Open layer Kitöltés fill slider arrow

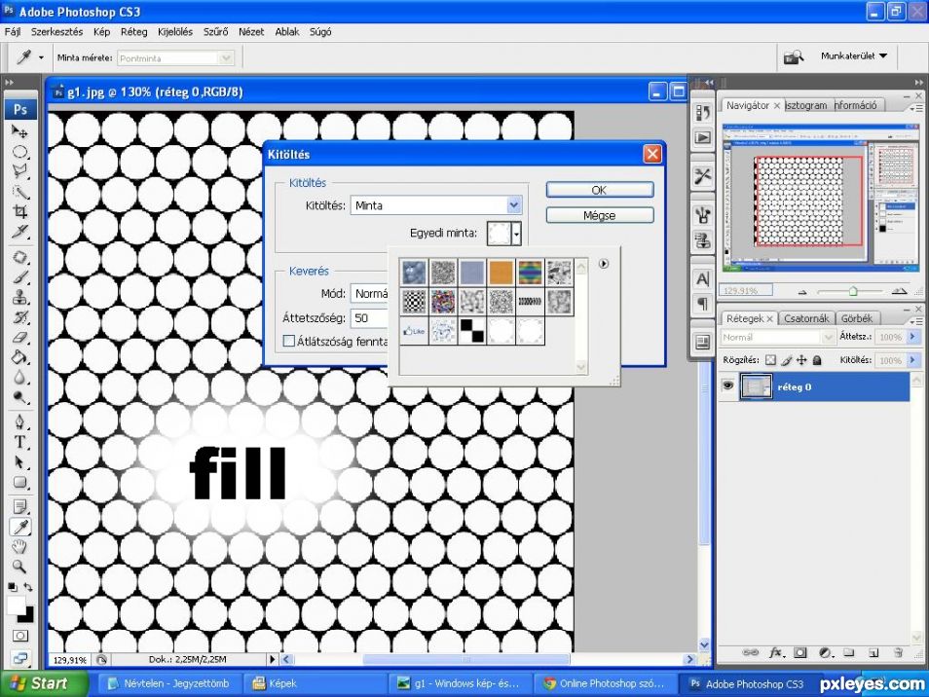(912, 359)
